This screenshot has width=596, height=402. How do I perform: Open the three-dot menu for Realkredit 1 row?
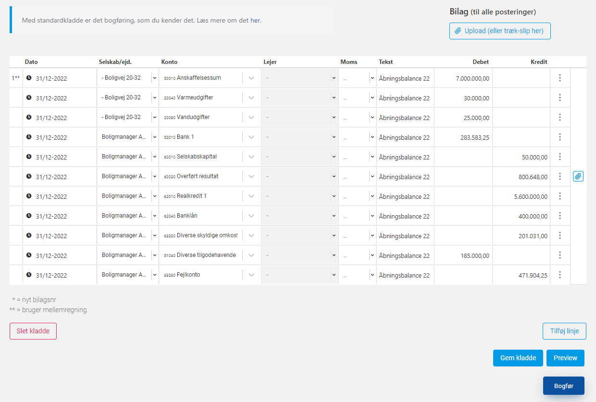click(x=560, y=196)
